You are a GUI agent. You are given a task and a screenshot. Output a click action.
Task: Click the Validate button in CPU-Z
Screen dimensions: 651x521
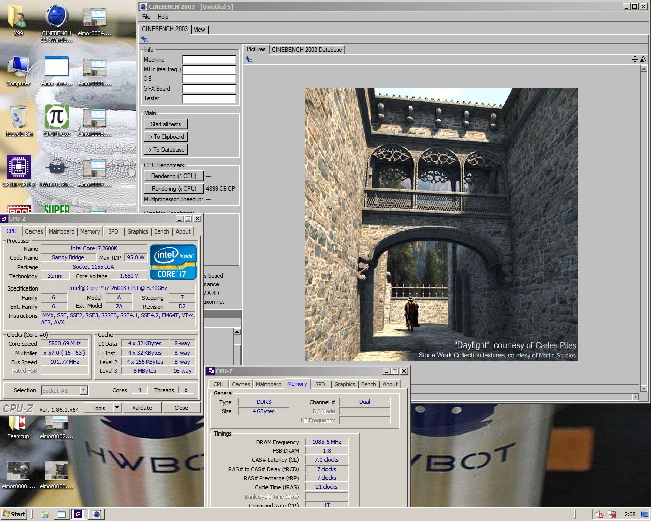click(142, 408)
